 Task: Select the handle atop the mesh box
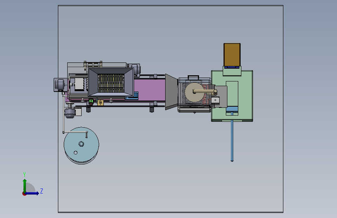point(194,77)
